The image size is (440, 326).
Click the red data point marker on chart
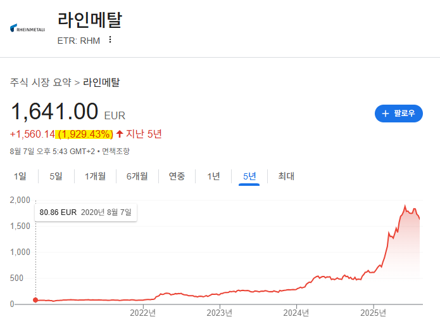point(35,300)
